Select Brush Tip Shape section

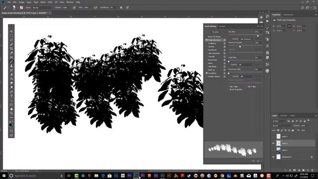click(214, 37)
